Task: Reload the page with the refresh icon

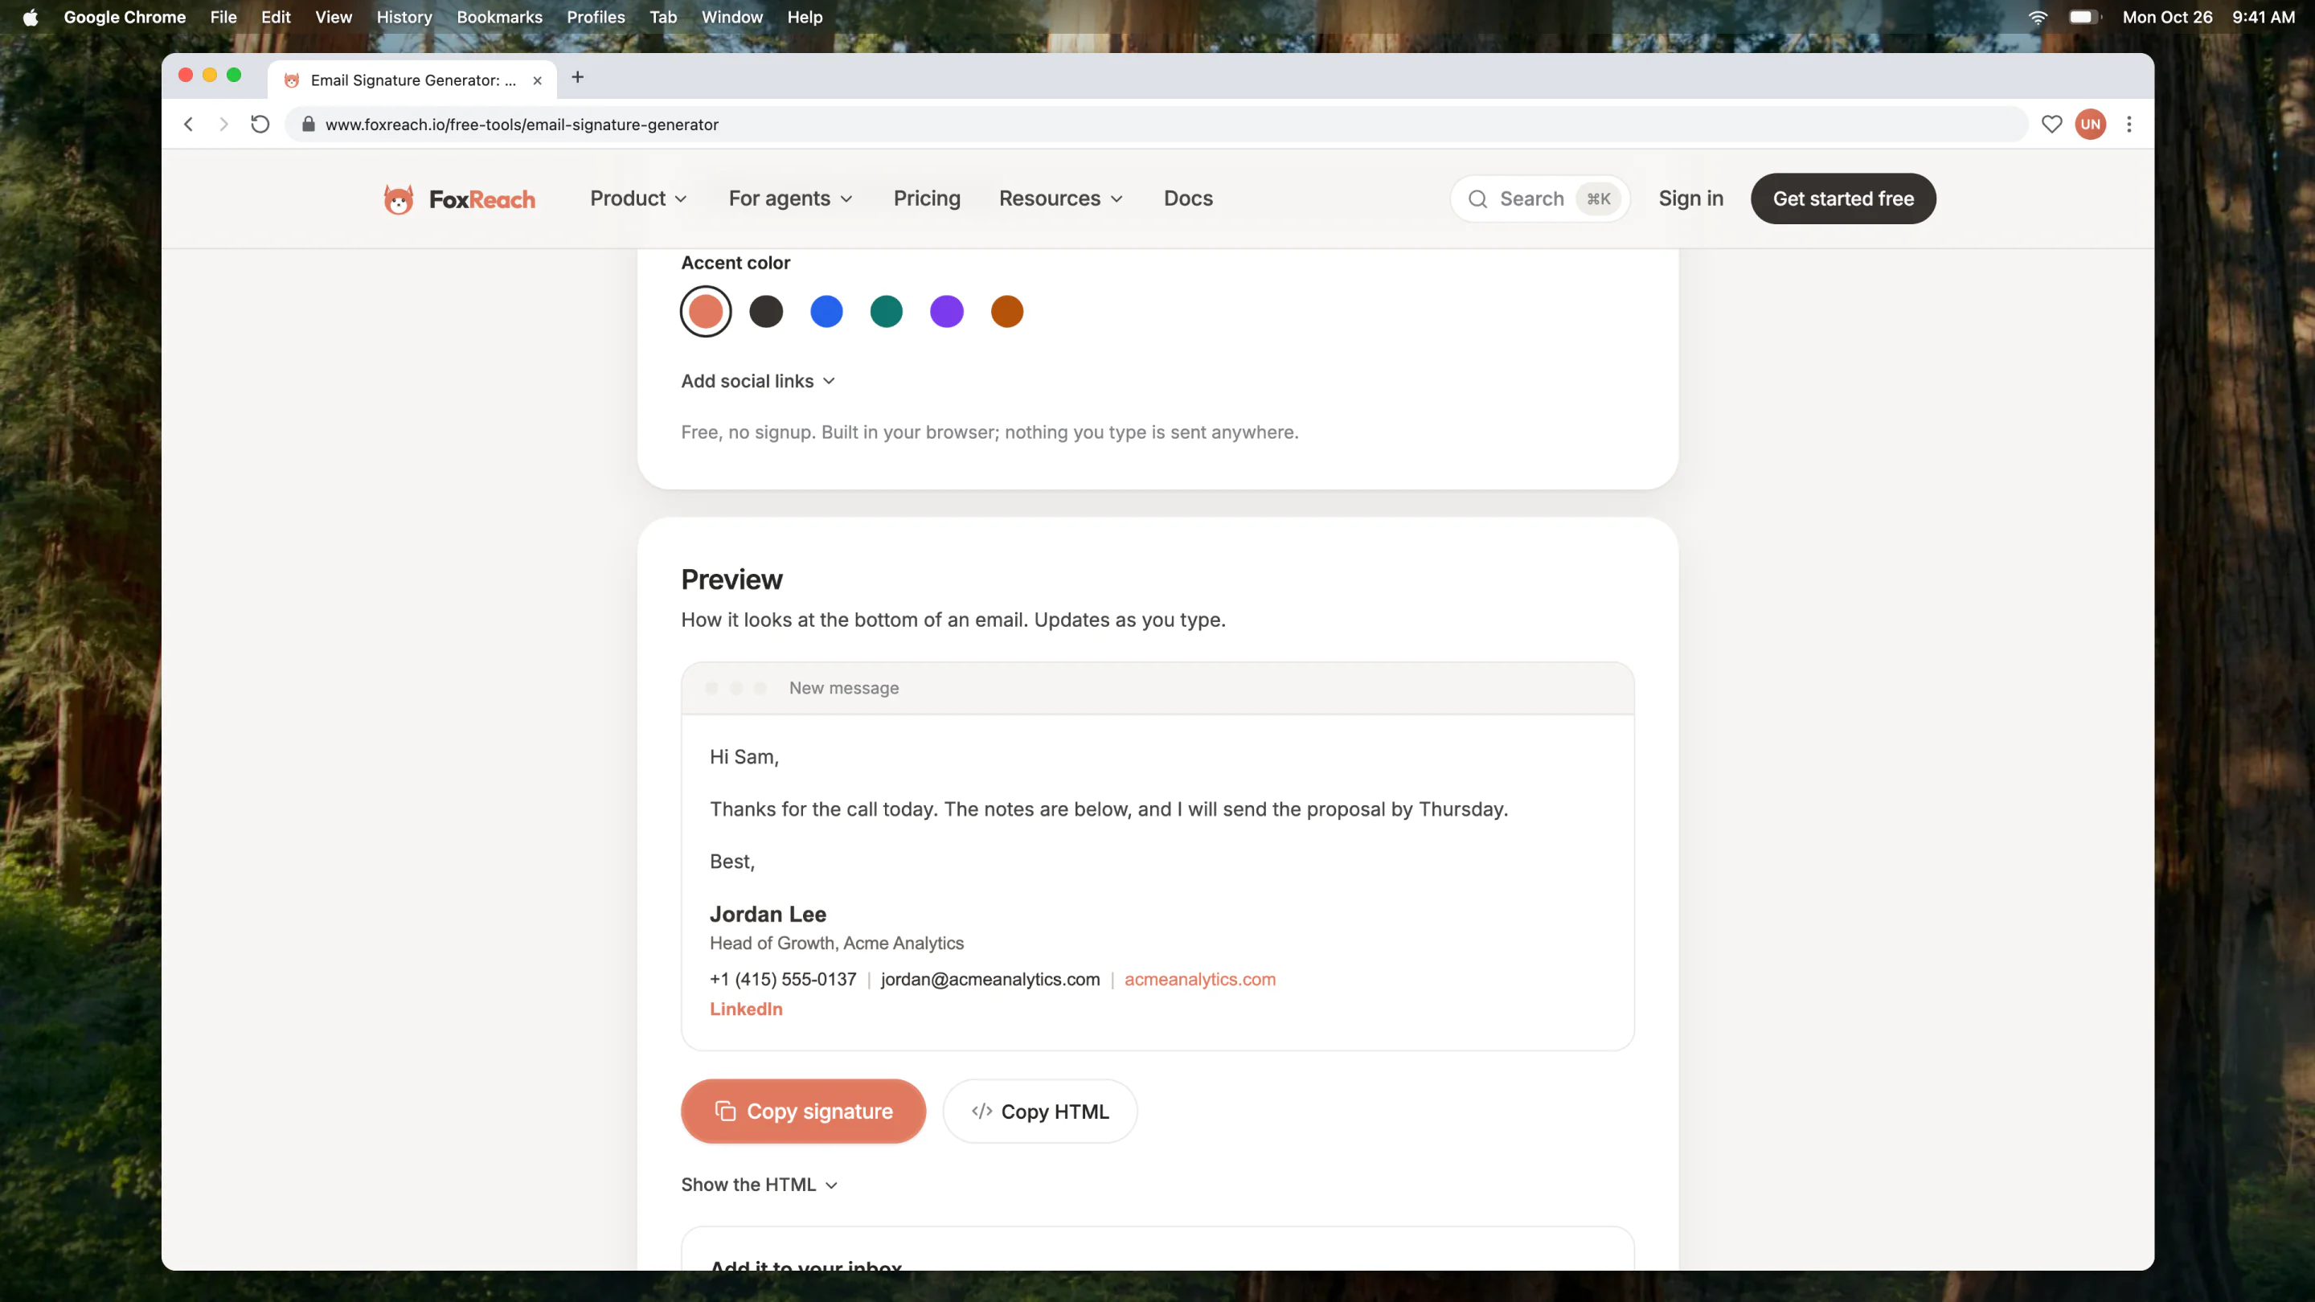Action: pos(260,124)
